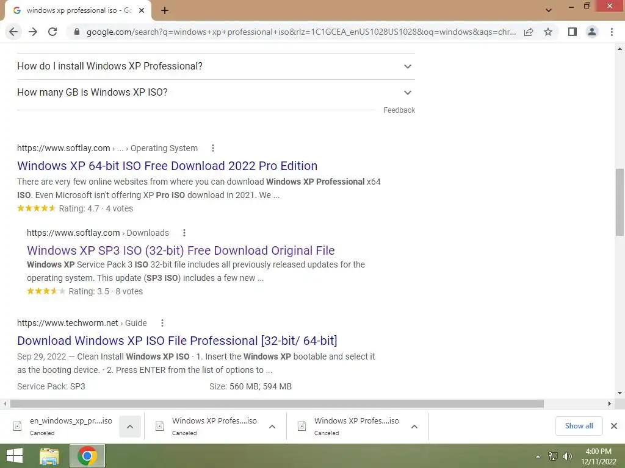Click the techworm.net Guide URL
Viewport: 625px width, 468px height.
pyautogui.click(x=82, y=323)
